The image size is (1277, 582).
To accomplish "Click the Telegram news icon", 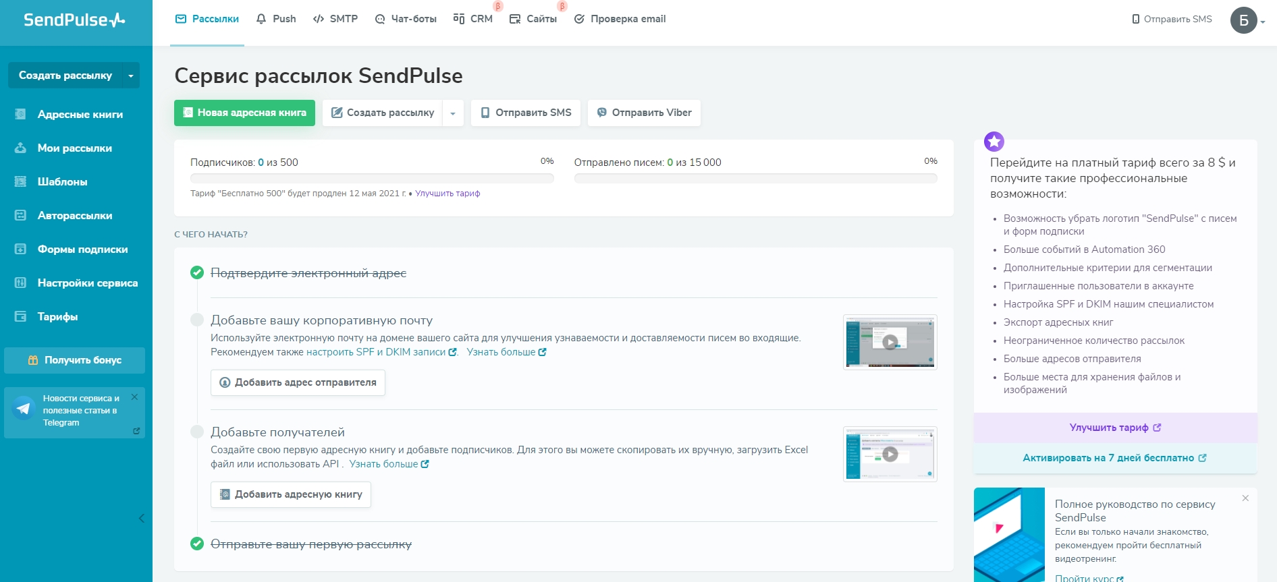I will (x=24, y=408).
